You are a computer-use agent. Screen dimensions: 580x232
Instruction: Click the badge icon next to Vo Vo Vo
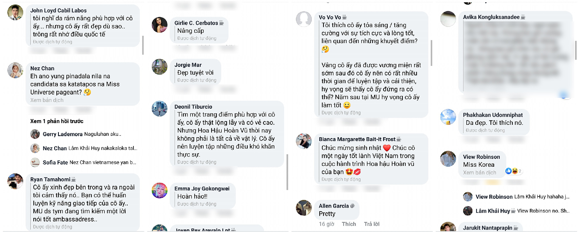(345, 17)
